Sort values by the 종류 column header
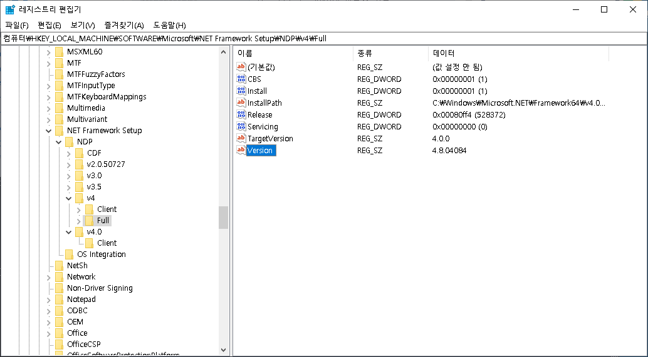The width and height of the screenshot is (648, 357). pyautogui.click(x=390, y=53)
